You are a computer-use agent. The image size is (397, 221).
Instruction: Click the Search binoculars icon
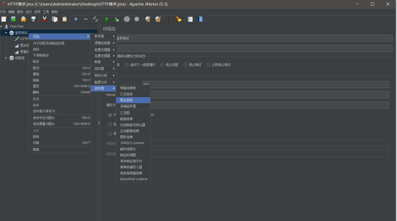point(169,19)
